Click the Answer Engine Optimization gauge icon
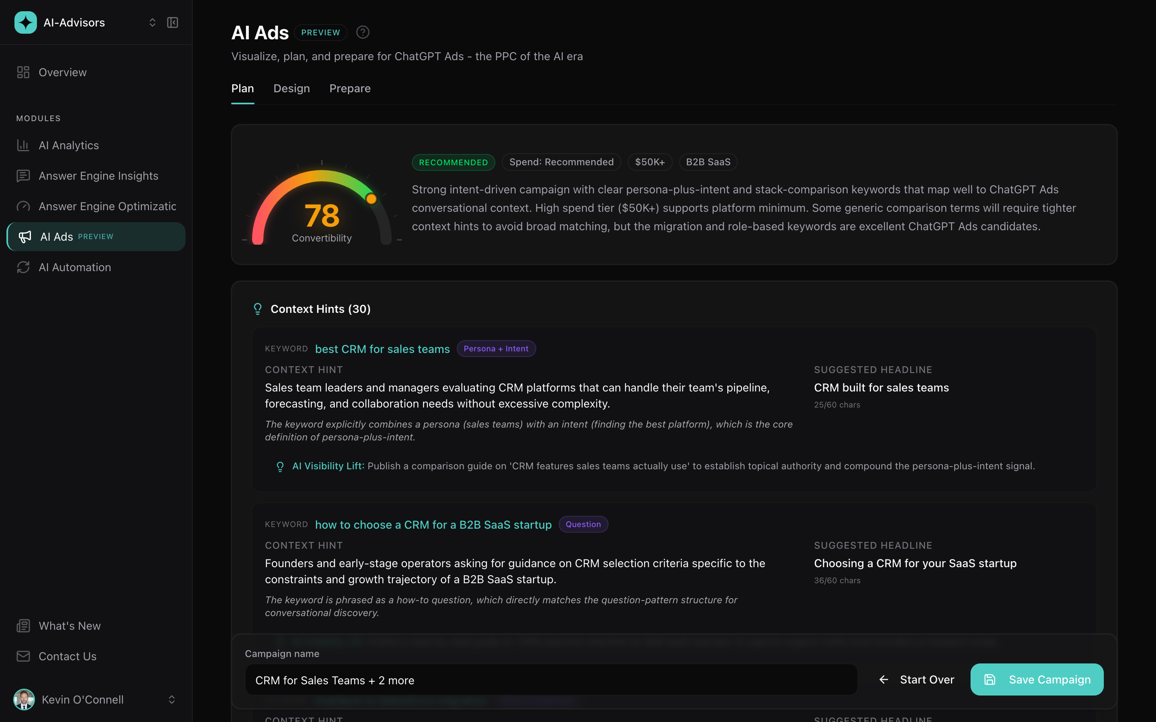The width and height of the screenshot is (1156, 722). [x=23, y=206]
